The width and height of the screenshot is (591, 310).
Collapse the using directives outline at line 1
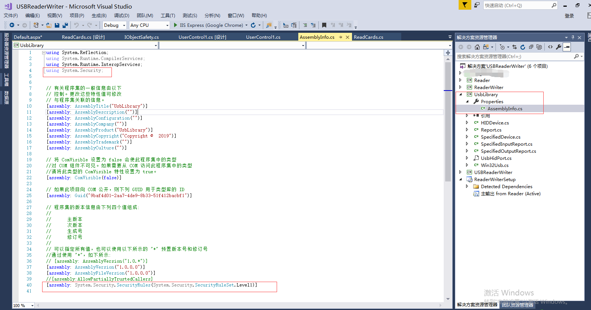coord(44,53)
